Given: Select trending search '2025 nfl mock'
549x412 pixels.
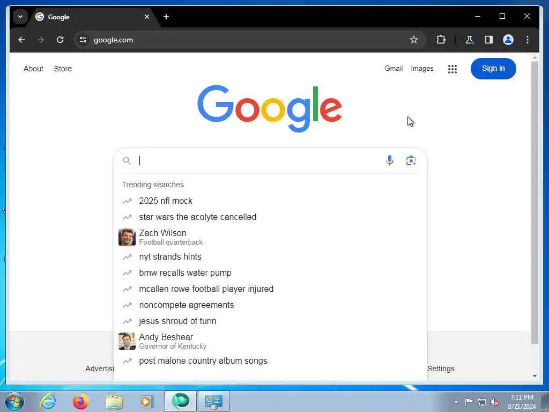Looking at the screenshot, I should 270,201.
